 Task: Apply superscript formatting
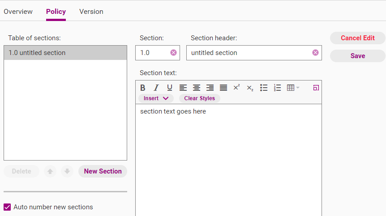(x=237, y=87)
